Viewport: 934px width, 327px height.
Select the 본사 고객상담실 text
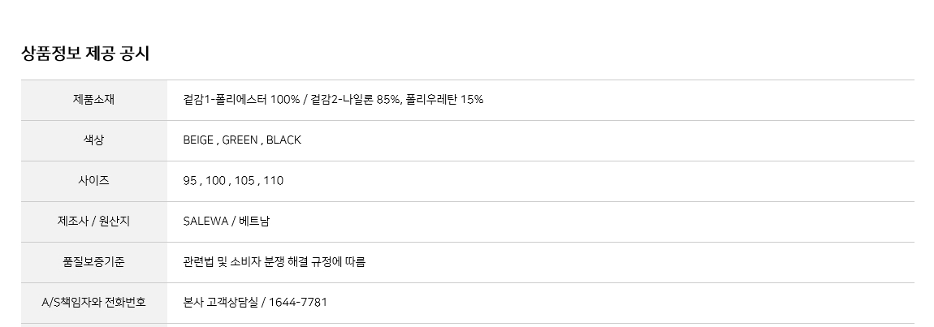coord(219,303)
